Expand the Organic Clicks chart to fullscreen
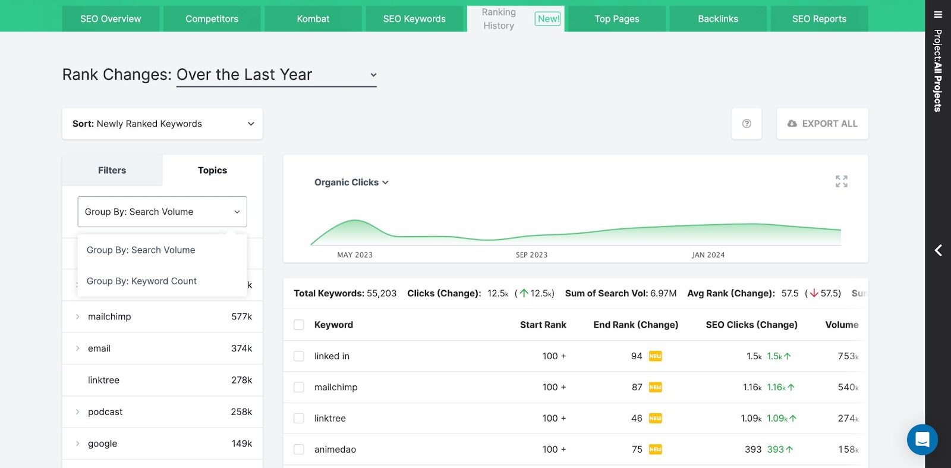 [842, 181]
